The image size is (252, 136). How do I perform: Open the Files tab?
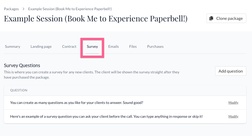(x=133, y=46)
